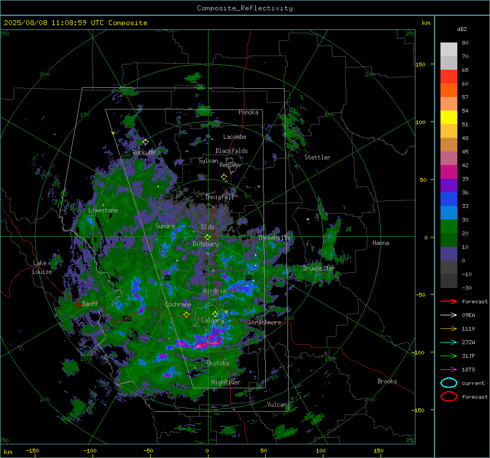
Task: Click the -150 tick on bottom axis
Action: pyautogui.click(x=32, y=450)
